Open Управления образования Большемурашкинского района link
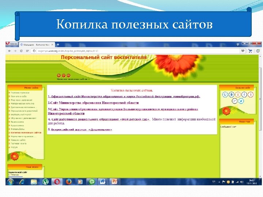This screenshot has width=263, height=197. (123, 111)
